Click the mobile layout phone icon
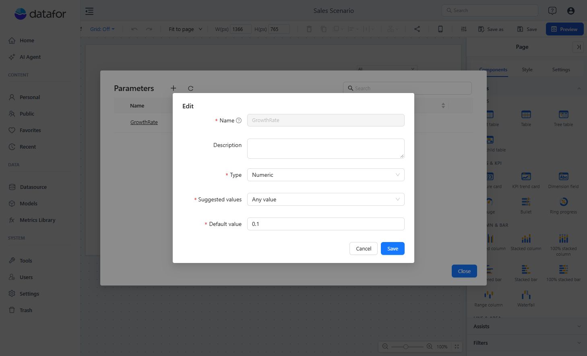587x356 pixels. 440,29
